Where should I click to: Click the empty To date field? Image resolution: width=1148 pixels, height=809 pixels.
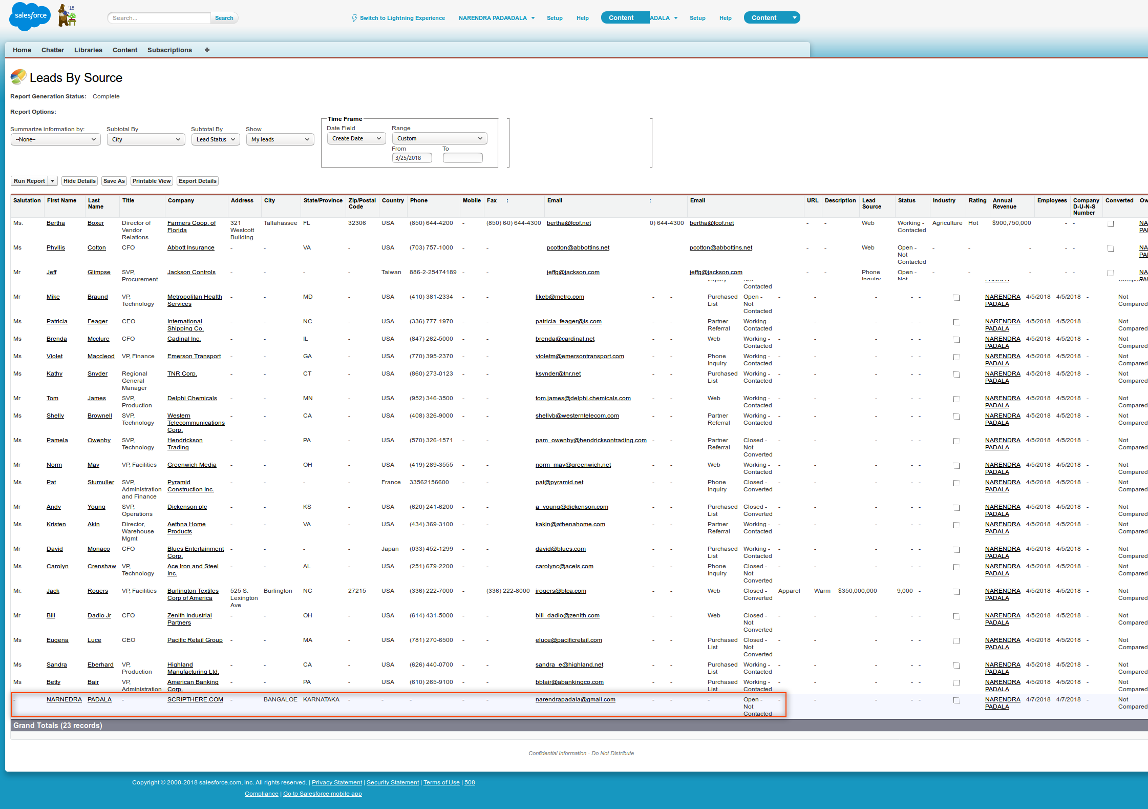pos(463,158)
